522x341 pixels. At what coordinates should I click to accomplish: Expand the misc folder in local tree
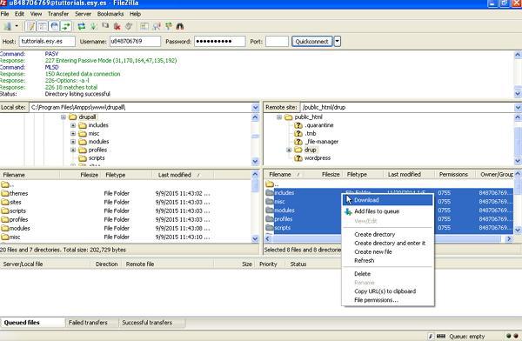tap(73, 134)
